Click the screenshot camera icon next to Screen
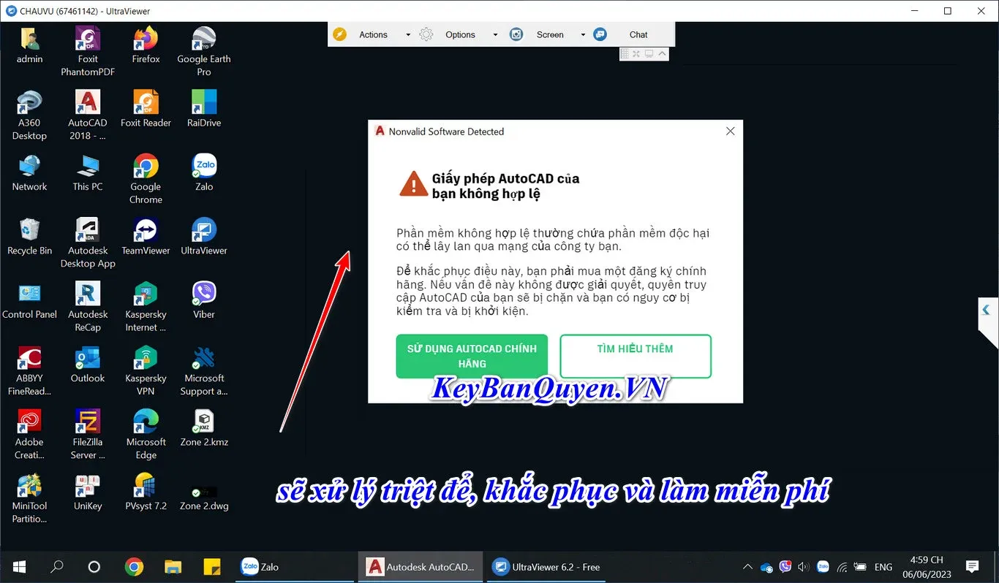 point(516,34)
